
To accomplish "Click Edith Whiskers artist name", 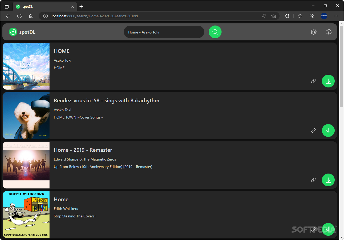I will click(x=66, y=209).
